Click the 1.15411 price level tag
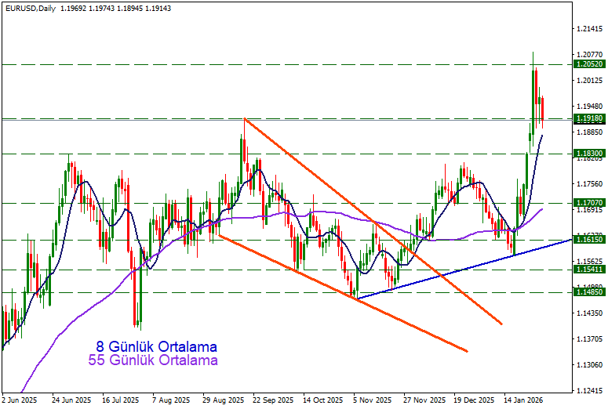 pyautogui.click(x=588, y=269)
